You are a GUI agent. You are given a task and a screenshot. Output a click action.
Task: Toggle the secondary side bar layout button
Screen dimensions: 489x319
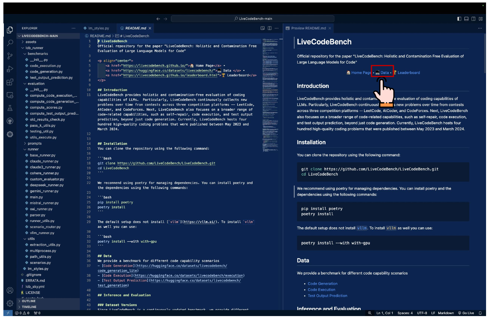[473, 19]
